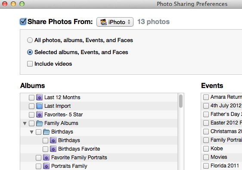Check the Florida 2011 event checkbox

coord(206,166)
